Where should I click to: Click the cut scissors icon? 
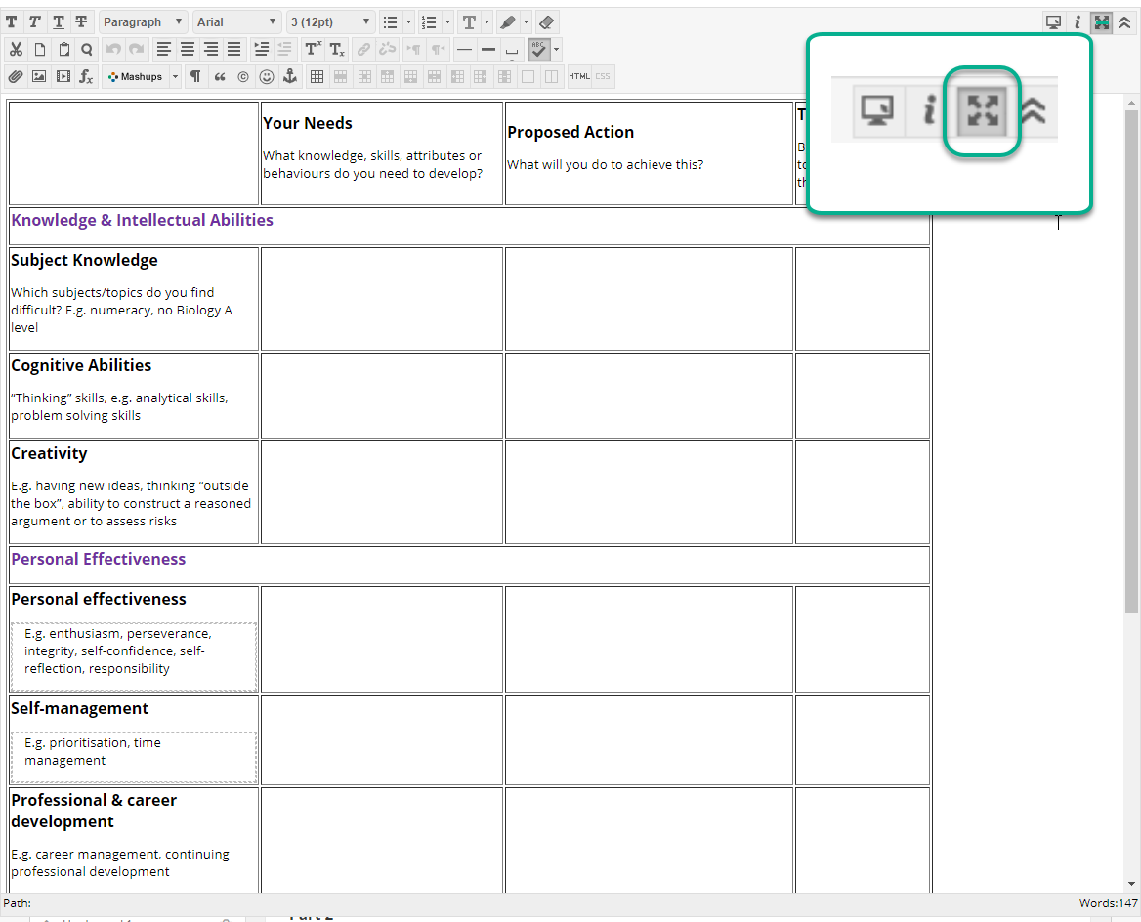point(16,49)
